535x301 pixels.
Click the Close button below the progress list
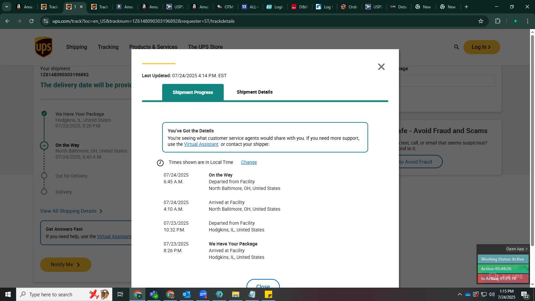pos(263,284)
